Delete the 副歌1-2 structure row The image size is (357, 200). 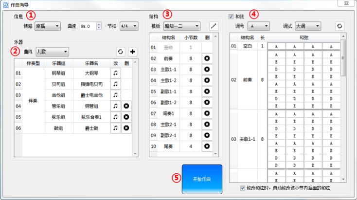tap(207, 103)
